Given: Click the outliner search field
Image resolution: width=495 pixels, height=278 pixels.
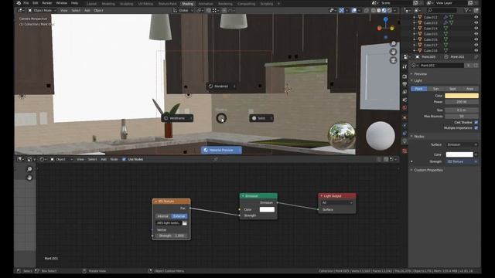Looking at the screenshot, I should pos(442,10).
